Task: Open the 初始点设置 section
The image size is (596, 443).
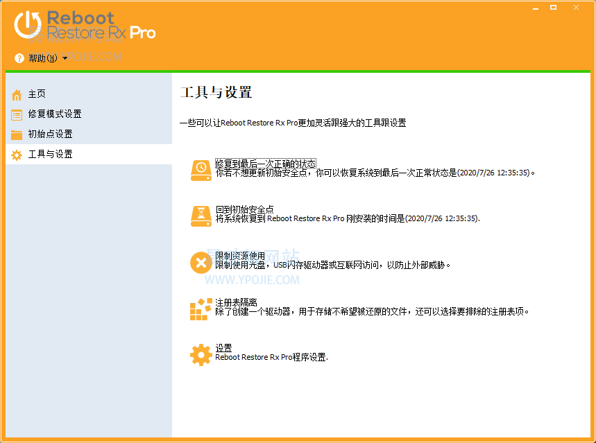Action: (49, 134)
